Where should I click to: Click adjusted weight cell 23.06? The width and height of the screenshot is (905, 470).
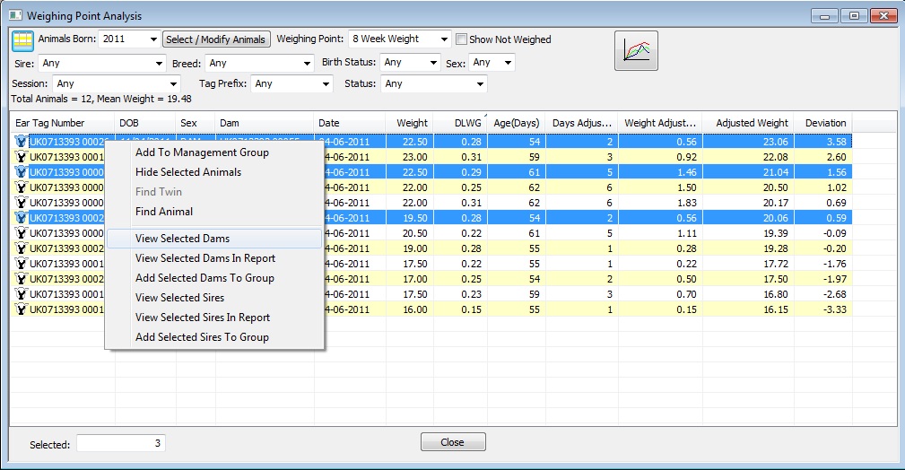(x=749, y=142)
